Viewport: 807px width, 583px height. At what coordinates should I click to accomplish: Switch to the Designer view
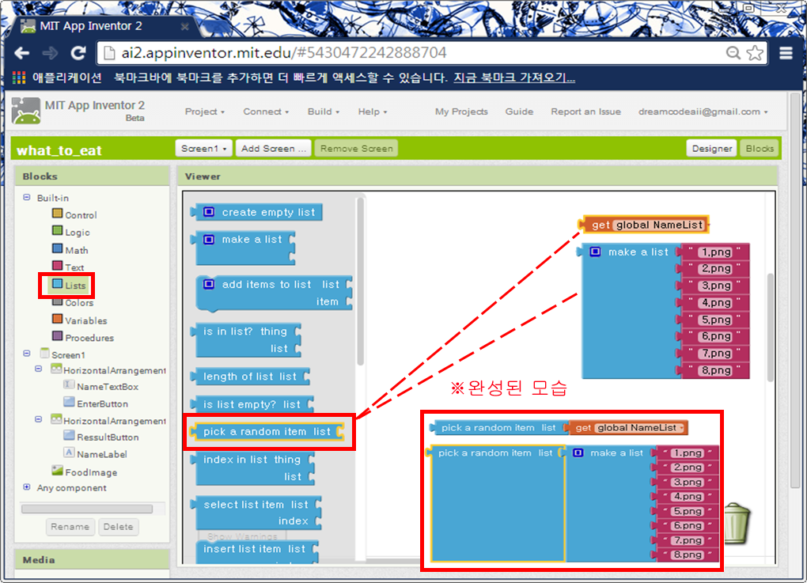tap(712, 148)
